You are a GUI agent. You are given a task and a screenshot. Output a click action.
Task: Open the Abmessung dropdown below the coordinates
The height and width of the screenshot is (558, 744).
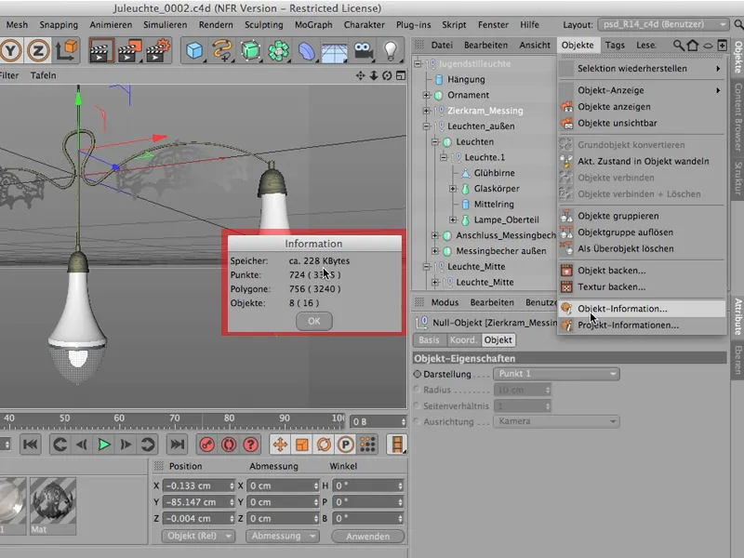(x=283, y=536)
